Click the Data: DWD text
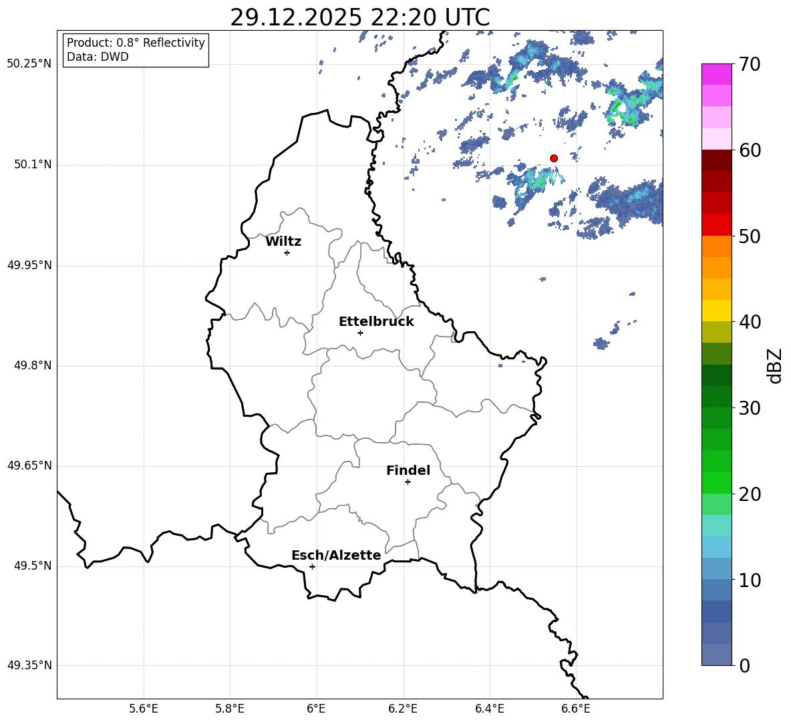The image size is (791, 722). tap(98, 57)
